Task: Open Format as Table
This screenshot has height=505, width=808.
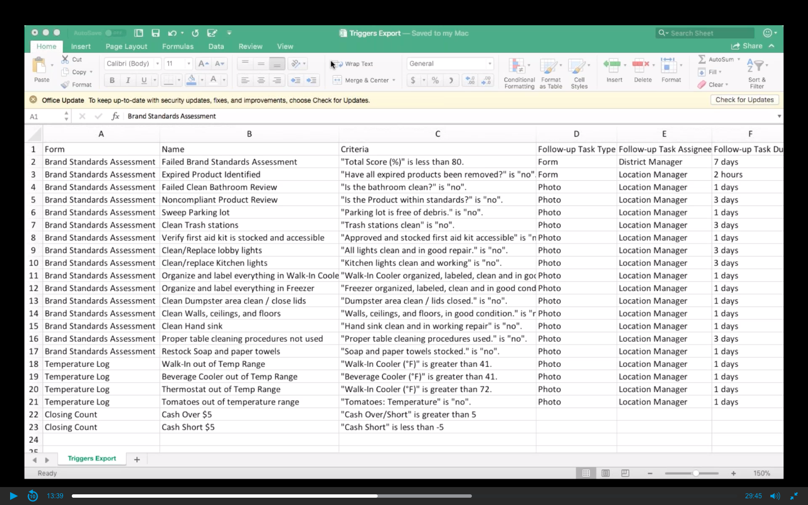Action: [550, 73]
